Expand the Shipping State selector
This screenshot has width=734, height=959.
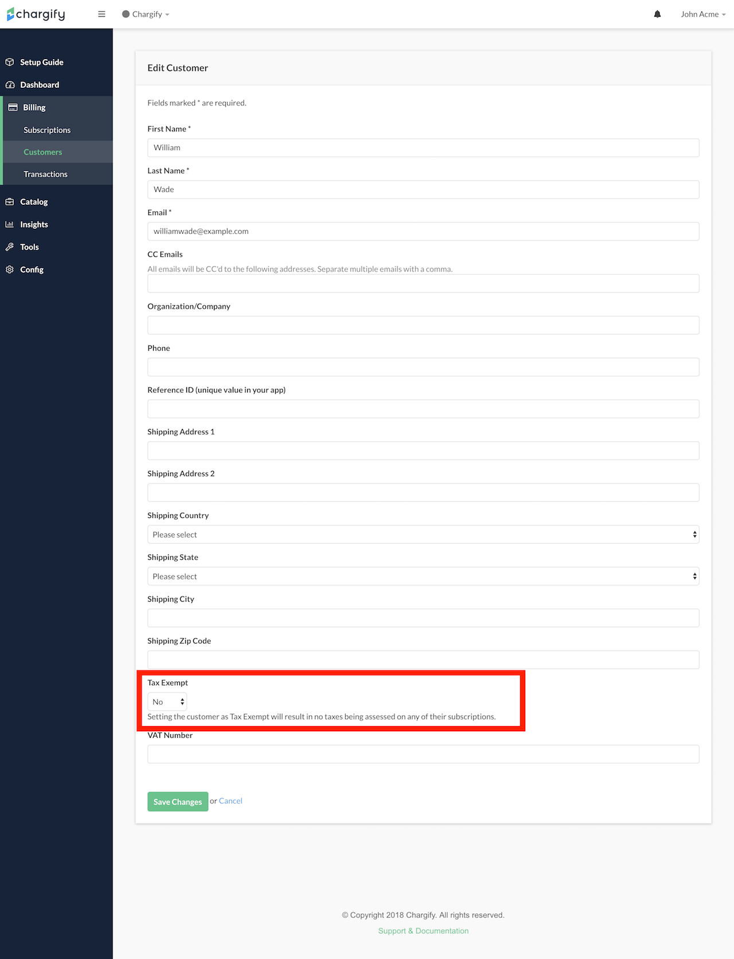tap(423, 576)
